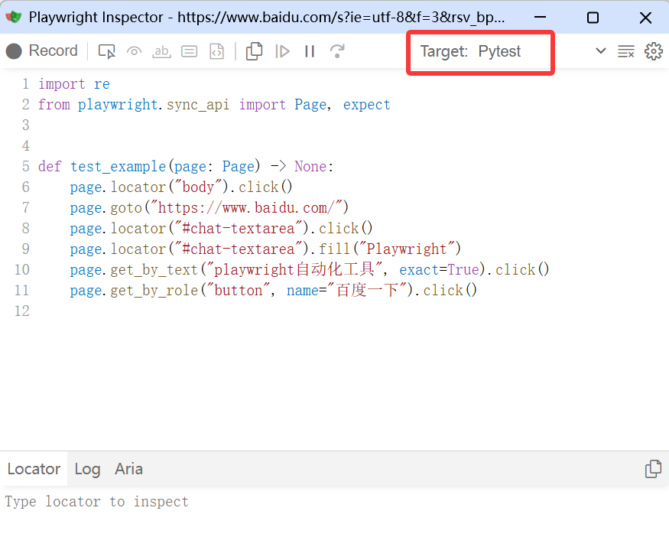Click the 'Type locator to inspect' field
Viewport: 669px width, 537px height.
335,502
